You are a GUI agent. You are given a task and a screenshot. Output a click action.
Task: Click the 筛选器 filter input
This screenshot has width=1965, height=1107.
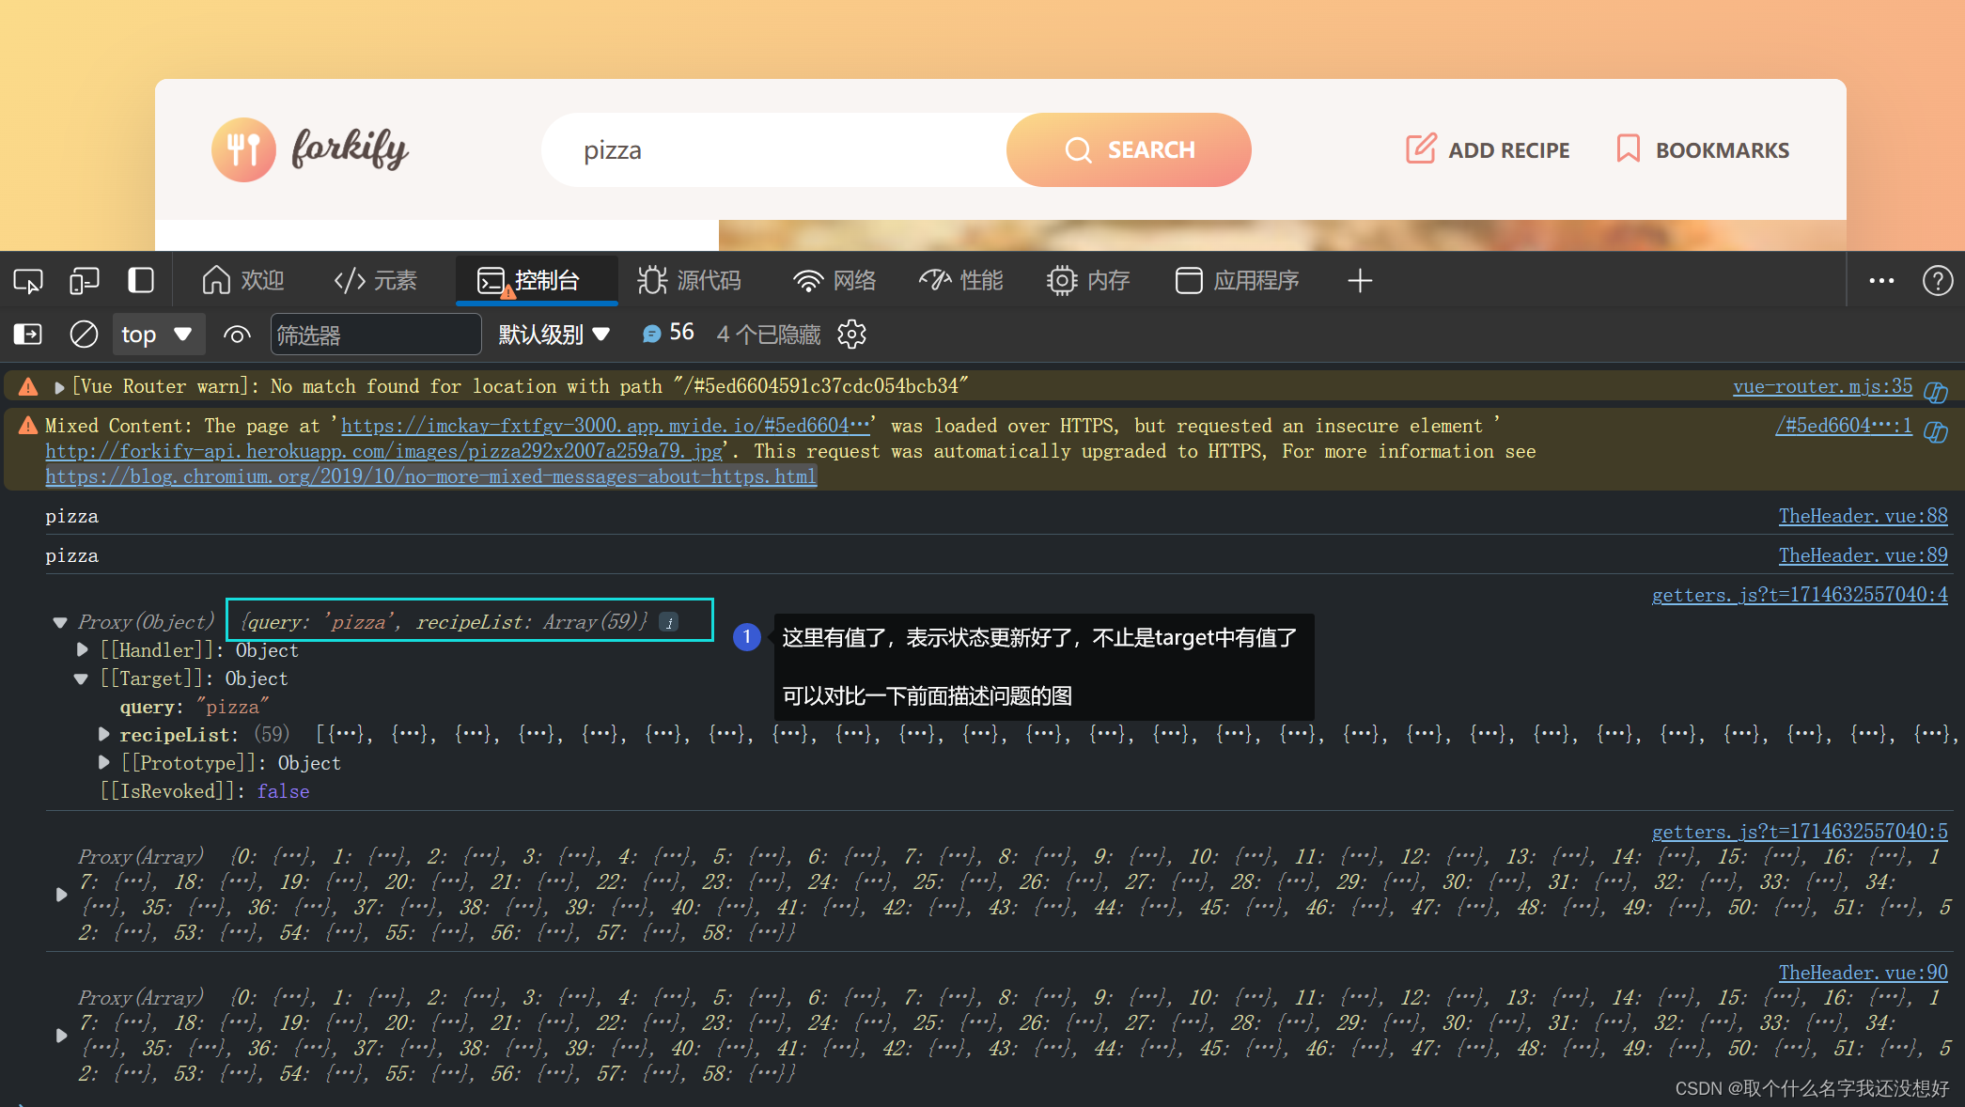(x=376, y=335)
